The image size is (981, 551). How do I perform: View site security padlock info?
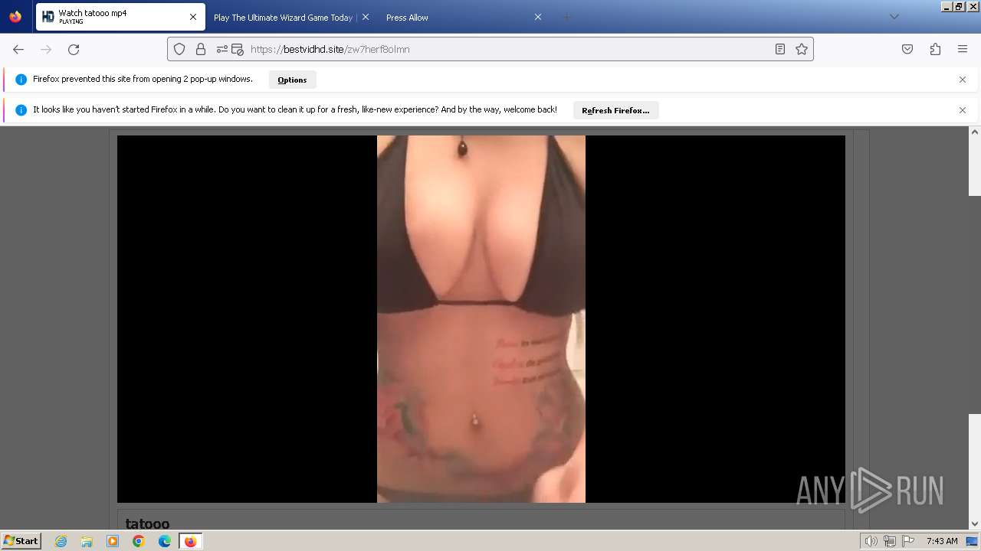[x=201, y=49]
